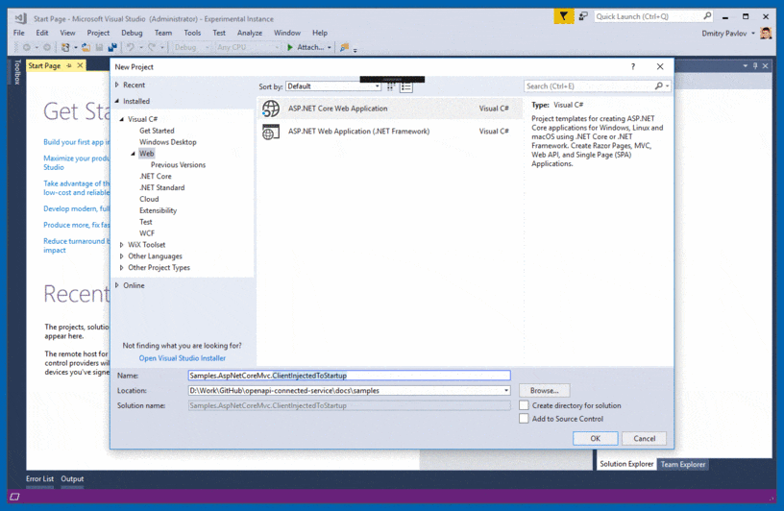The width and height of the screenshot is (784, 511).
Task: Click the auto-hide pin in right panel
Action: tap(755, 66)
